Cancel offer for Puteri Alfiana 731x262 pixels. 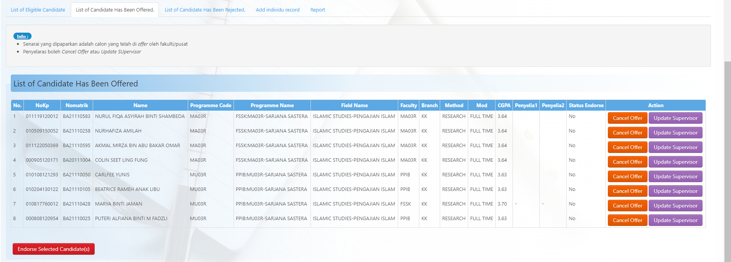click(627, 221)
